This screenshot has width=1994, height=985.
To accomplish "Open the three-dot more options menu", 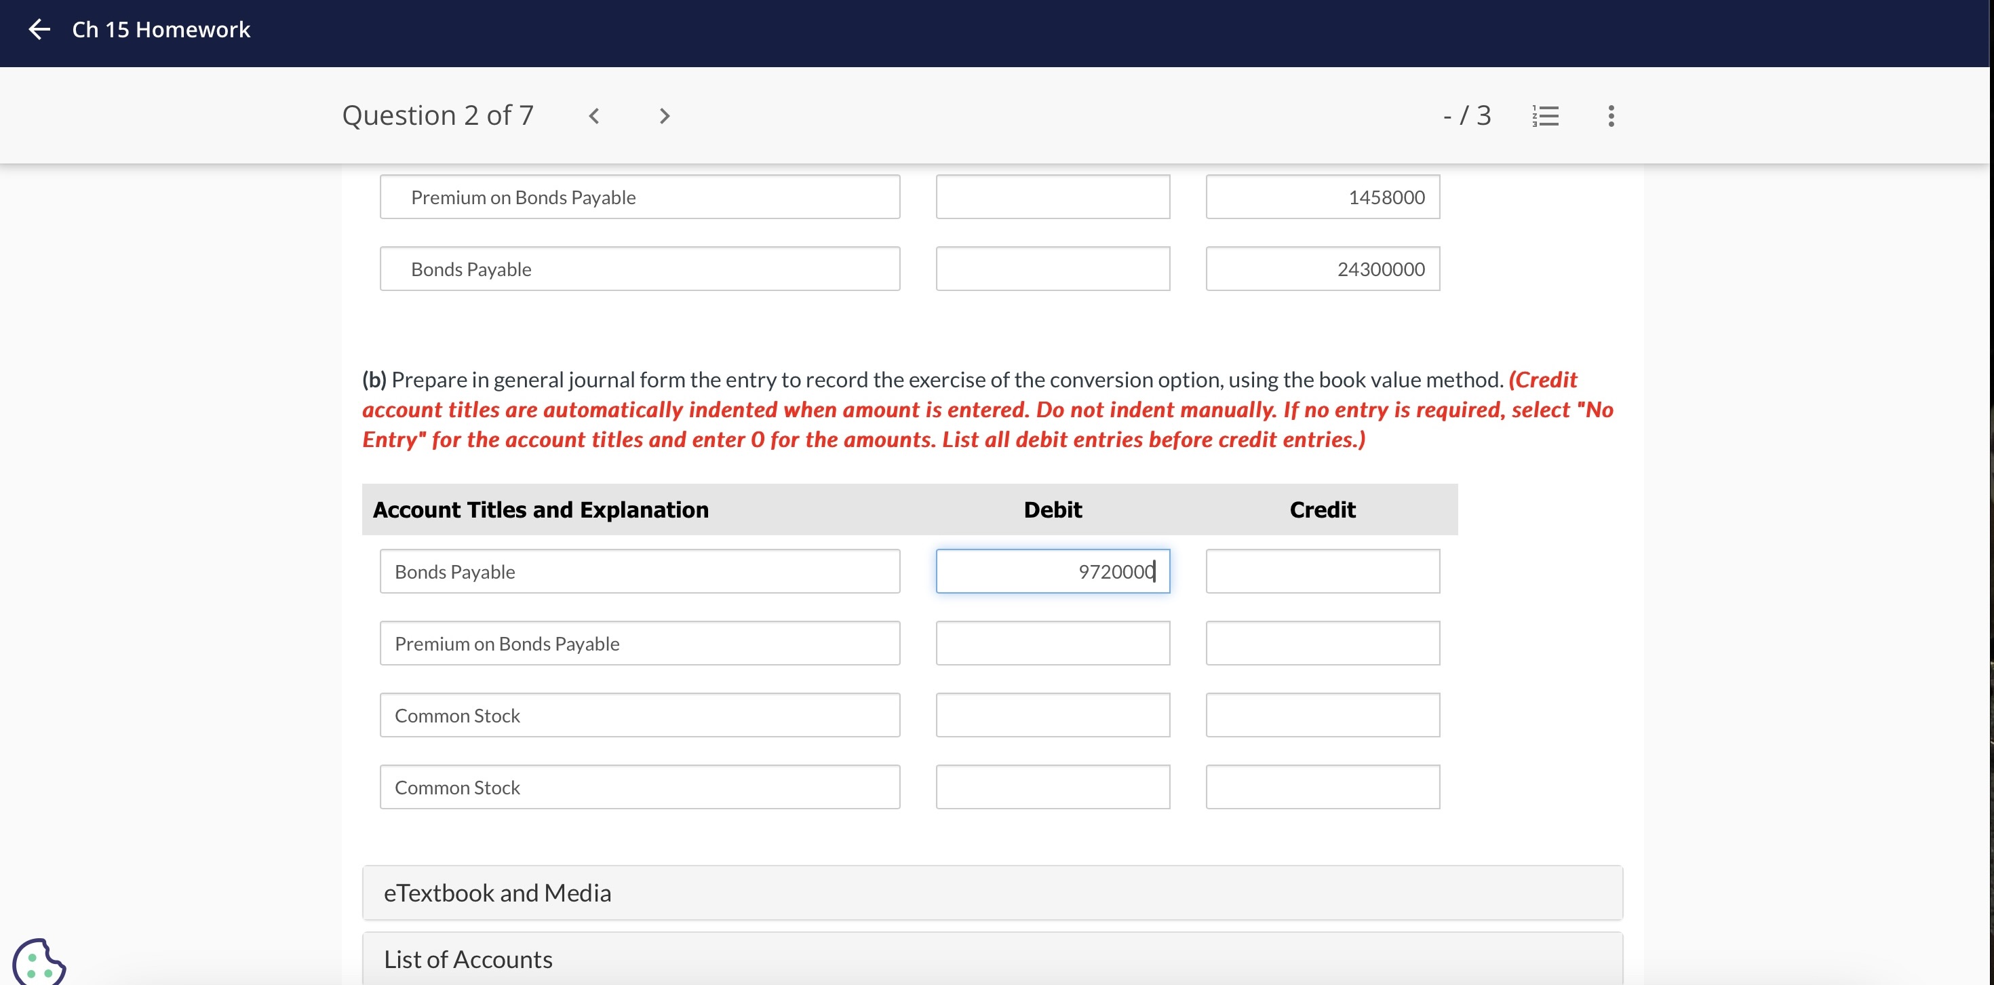I will (1611, 116).
